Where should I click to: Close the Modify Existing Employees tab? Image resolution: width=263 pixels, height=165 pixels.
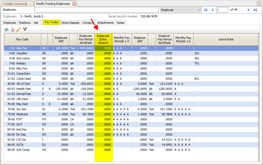click(x=74, y=4)
